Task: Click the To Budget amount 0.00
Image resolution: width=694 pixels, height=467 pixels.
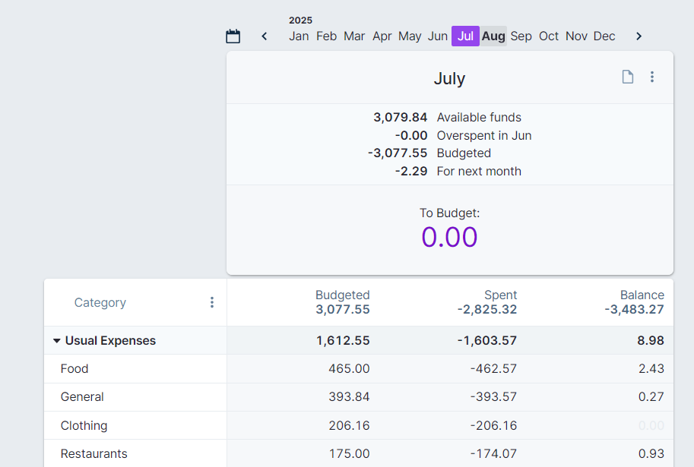Action: [449, 237]
